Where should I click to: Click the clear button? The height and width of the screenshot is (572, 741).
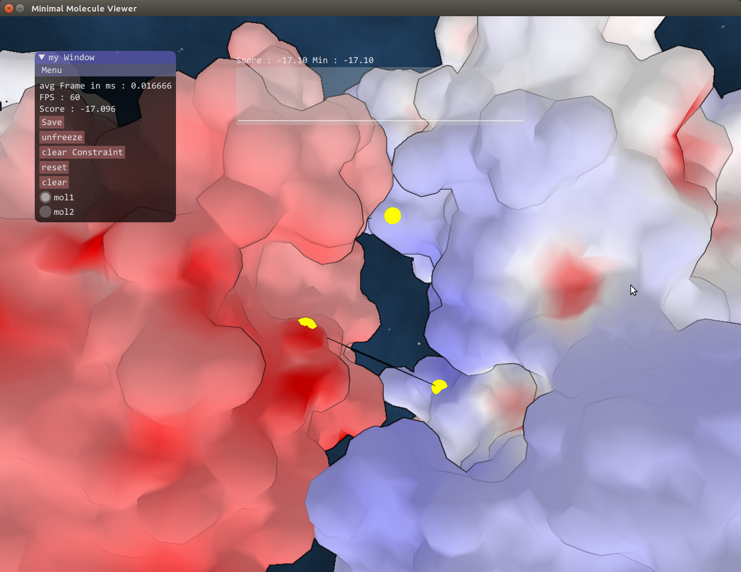[54, 182]
